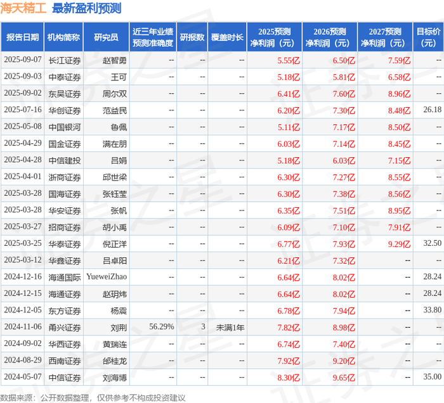Click the coverage duration 未满1年
Viewport: 444px width, 403px height.
[230, 327]
